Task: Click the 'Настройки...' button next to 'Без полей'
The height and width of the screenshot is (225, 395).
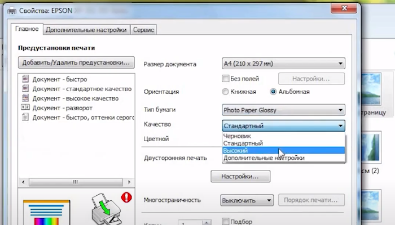Action: click(311, 79)
